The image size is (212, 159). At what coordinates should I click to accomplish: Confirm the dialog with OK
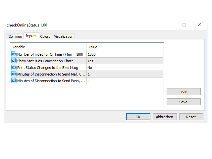pos(138,117)
